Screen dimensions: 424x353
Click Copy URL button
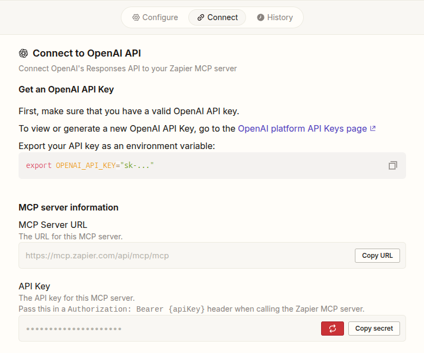pos(377,256)
